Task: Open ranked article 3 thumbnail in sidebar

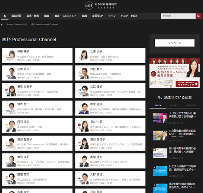Action: pyautogui.click(x=160, y=153)
